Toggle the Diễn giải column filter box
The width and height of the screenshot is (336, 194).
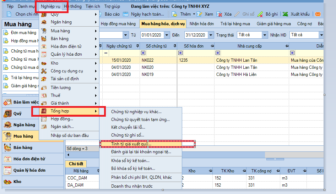(292, 53)
